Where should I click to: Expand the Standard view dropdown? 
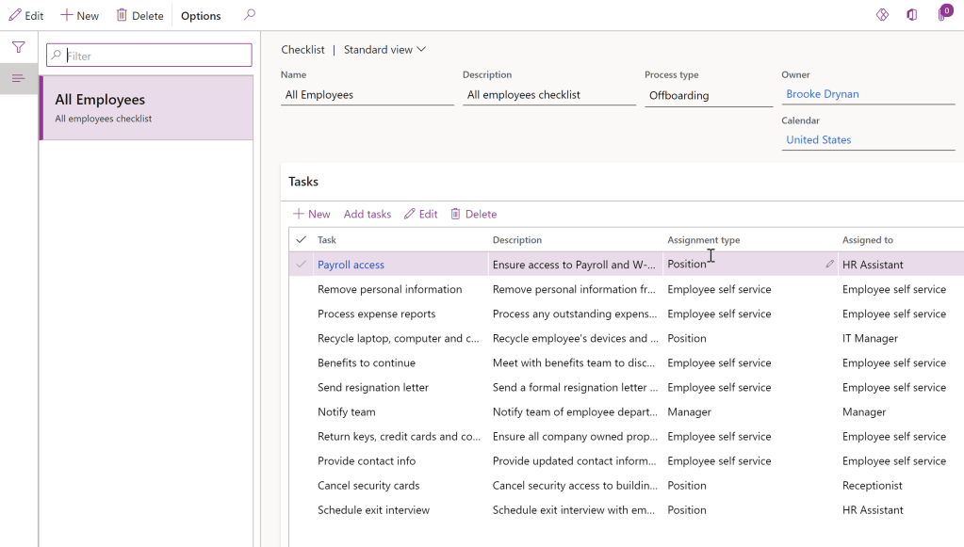[384, 50]
